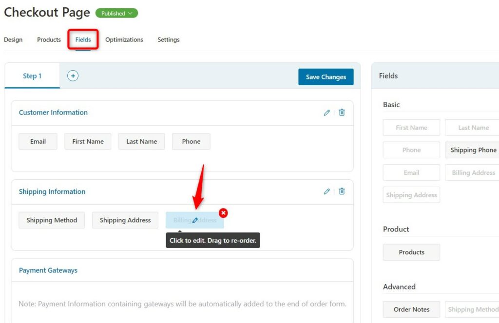The width and height of the screenshot is (499, 323).
Task: Click pencil icon on Billing Address field
Action: coord(195,221)
